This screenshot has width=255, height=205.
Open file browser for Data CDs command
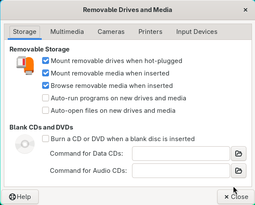point(239,154)
